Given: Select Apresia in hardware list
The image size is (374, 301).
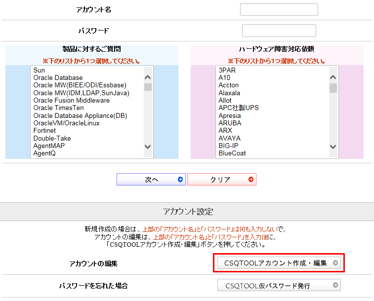Looking at the screenshot, I should click(x=230, y=115).
